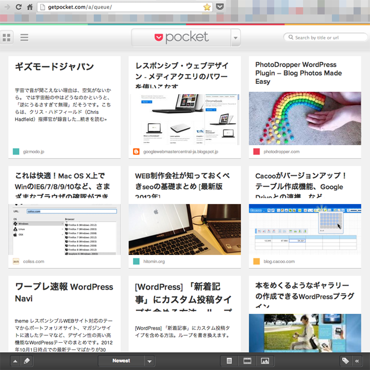This screenshot has width=370, height=370.
Task: Expand the sort dropdown arrow beside Newest
Action: [x=150, y=361]
